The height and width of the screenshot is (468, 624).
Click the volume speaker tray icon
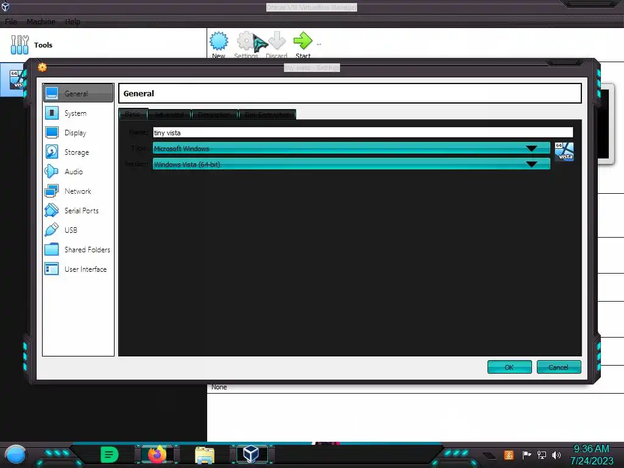556,455
